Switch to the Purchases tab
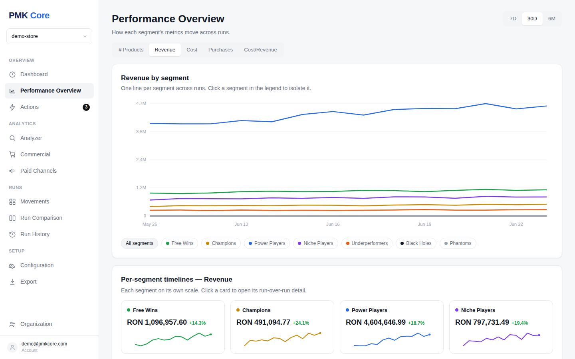This screenshot has width=575, height=359. (x=220, y=50)
